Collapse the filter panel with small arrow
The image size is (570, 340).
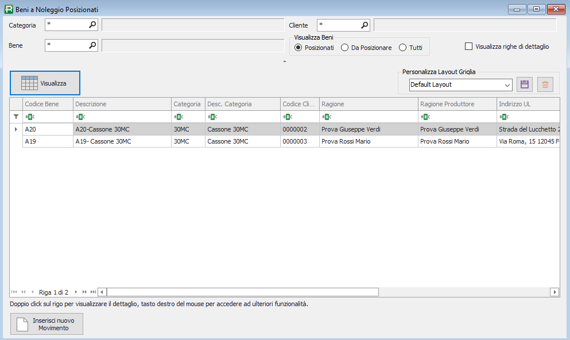click(x=285, y=61)
